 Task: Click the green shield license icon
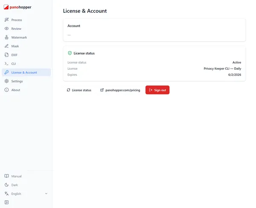[x=70, y=53]
